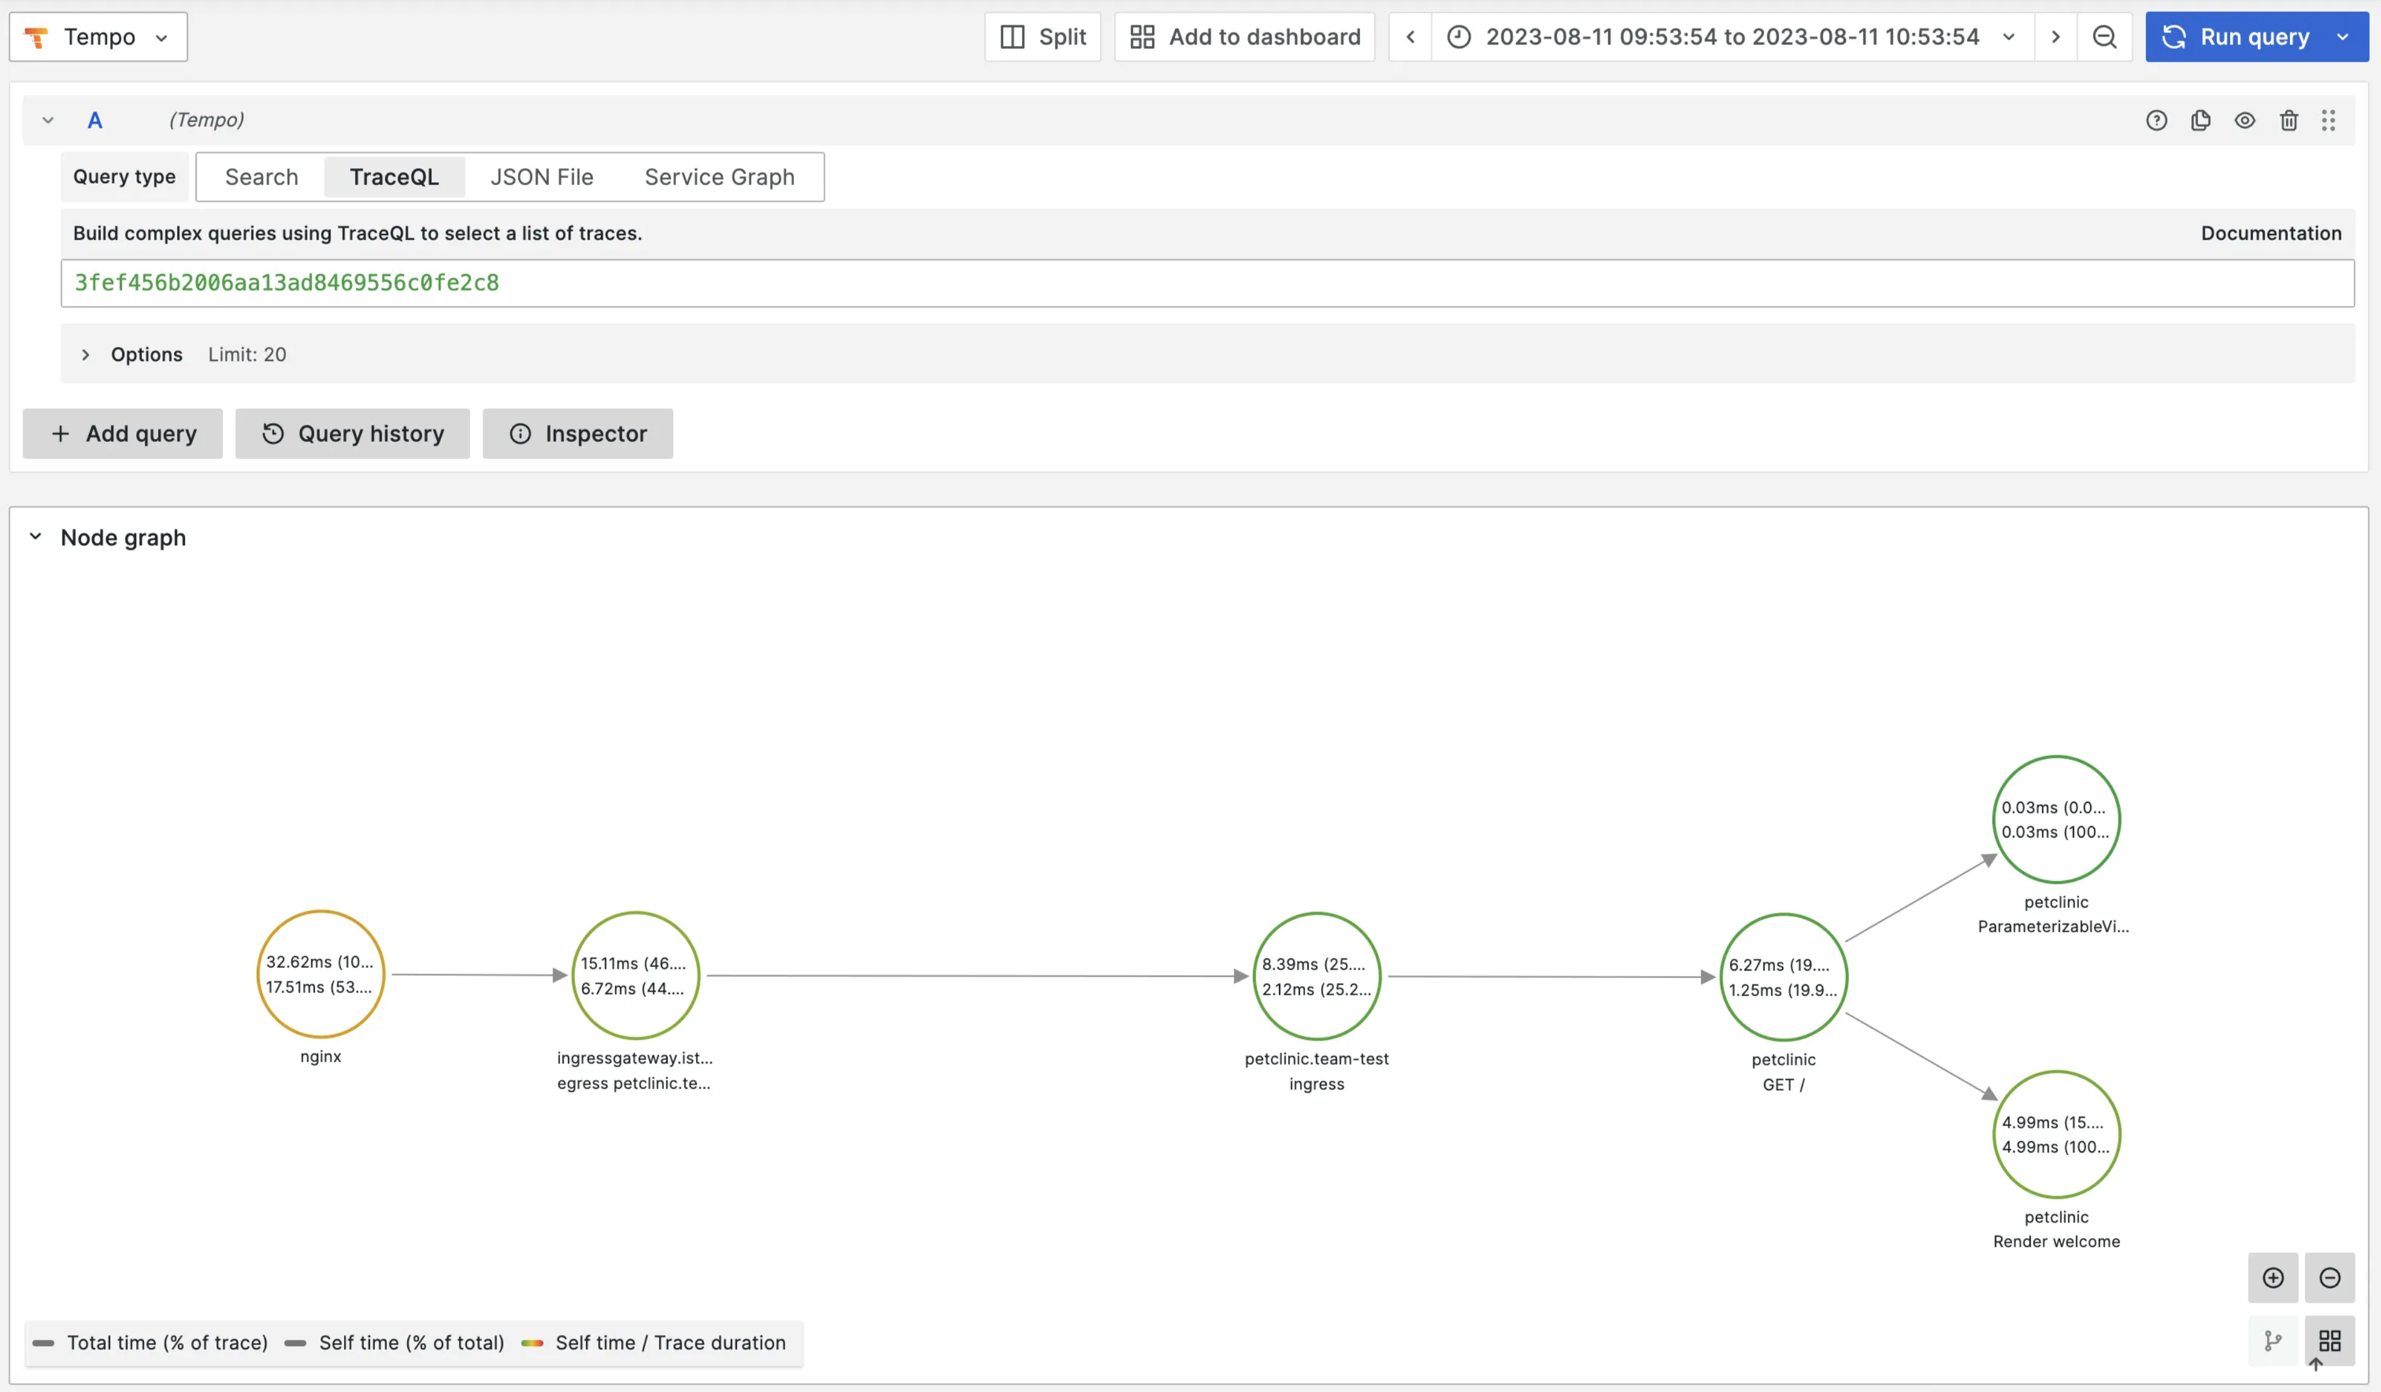
Task: Switch node graph to grid layout
Action: pyautogui.click(x=2329, y=1340)
